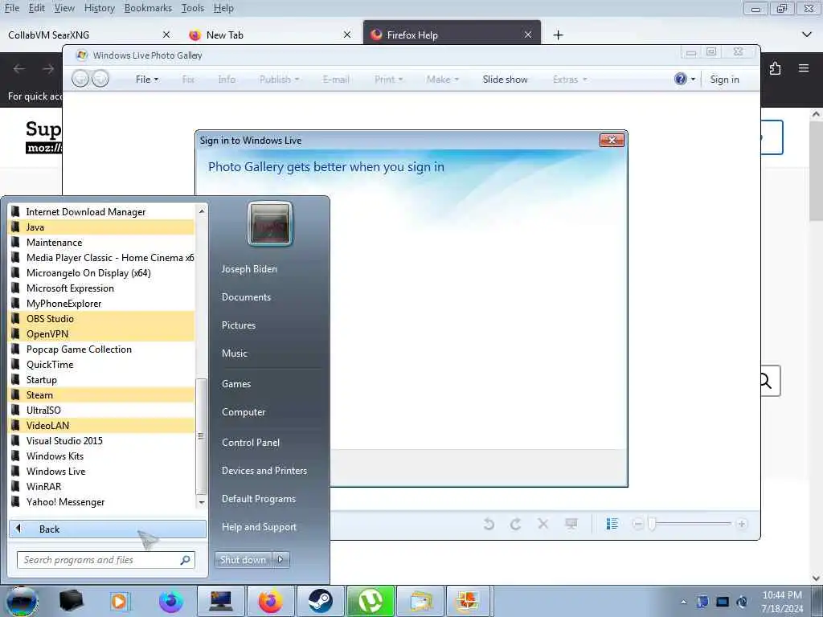Open the Pictures library link
This screenshot has width=823, height=617.
click(x=238, y=325)
